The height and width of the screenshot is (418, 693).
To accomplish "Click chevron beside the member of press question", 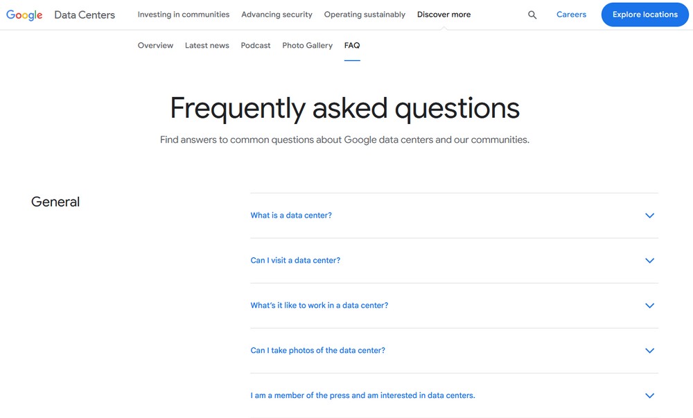I will (x=649, y=395).
